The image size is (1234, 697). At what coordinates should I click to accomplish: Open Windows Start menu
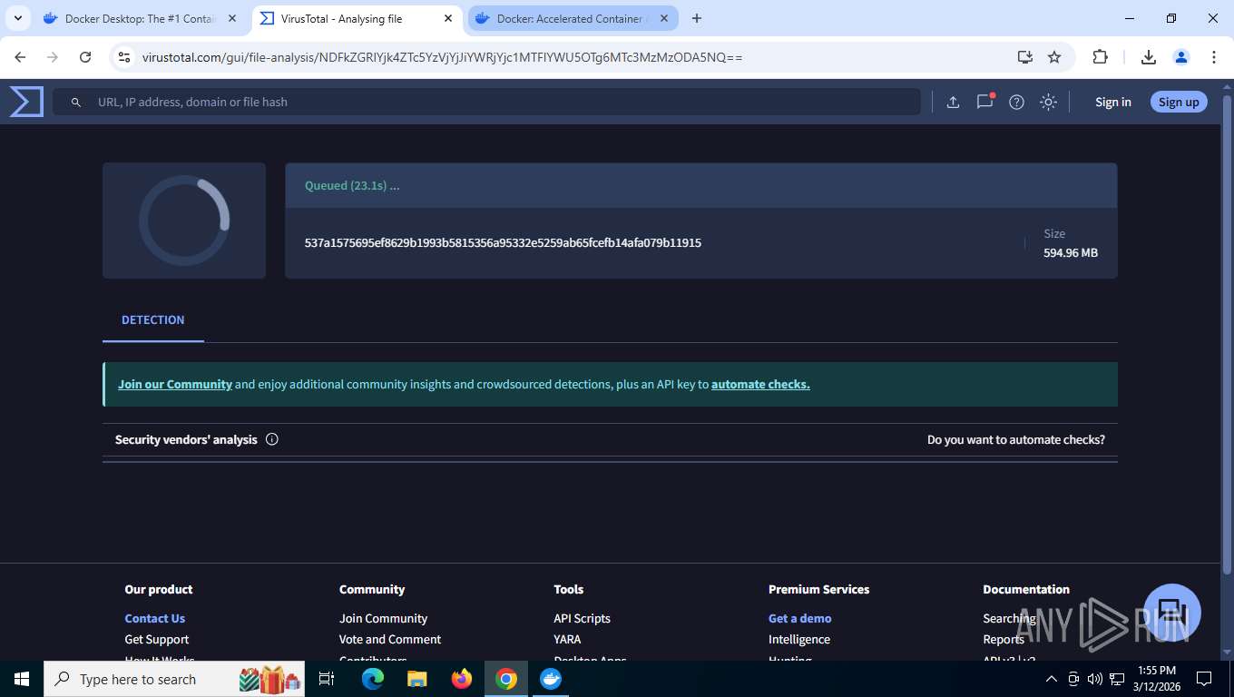pos(22,679)
